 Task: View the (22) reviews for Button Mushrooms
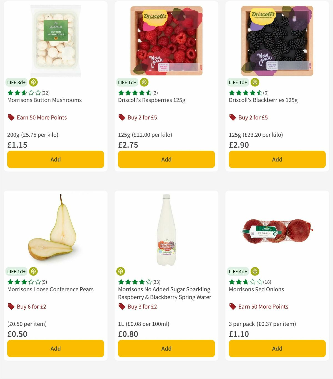pos(45,93)
